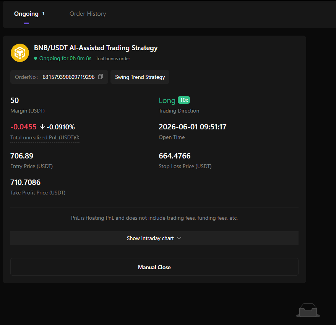The height and width of the screenshot is (325, 336).
Task: Click the Swing Trend Strategy tag
Action: 140,77
